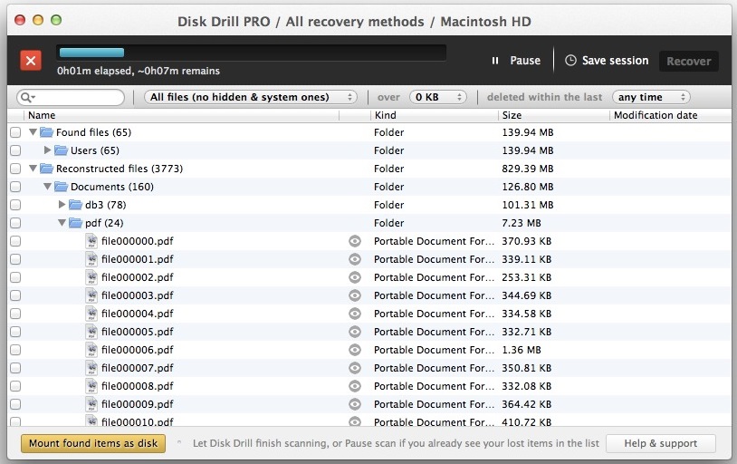Click the search magnifier icon
Viewport: 737px width, 464px height.
[x=25, y=97]
